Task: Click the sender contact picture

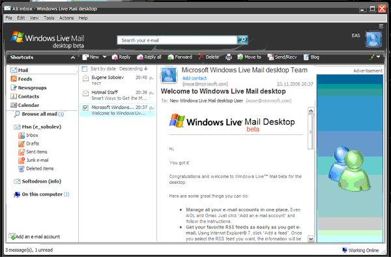Action: pyautogui.click(x=169, y=75)
